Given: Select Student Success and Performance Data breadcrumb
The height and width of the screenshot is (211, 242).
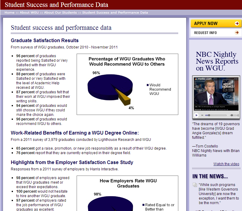Looking at the screenshot, I should click(115, 13).
